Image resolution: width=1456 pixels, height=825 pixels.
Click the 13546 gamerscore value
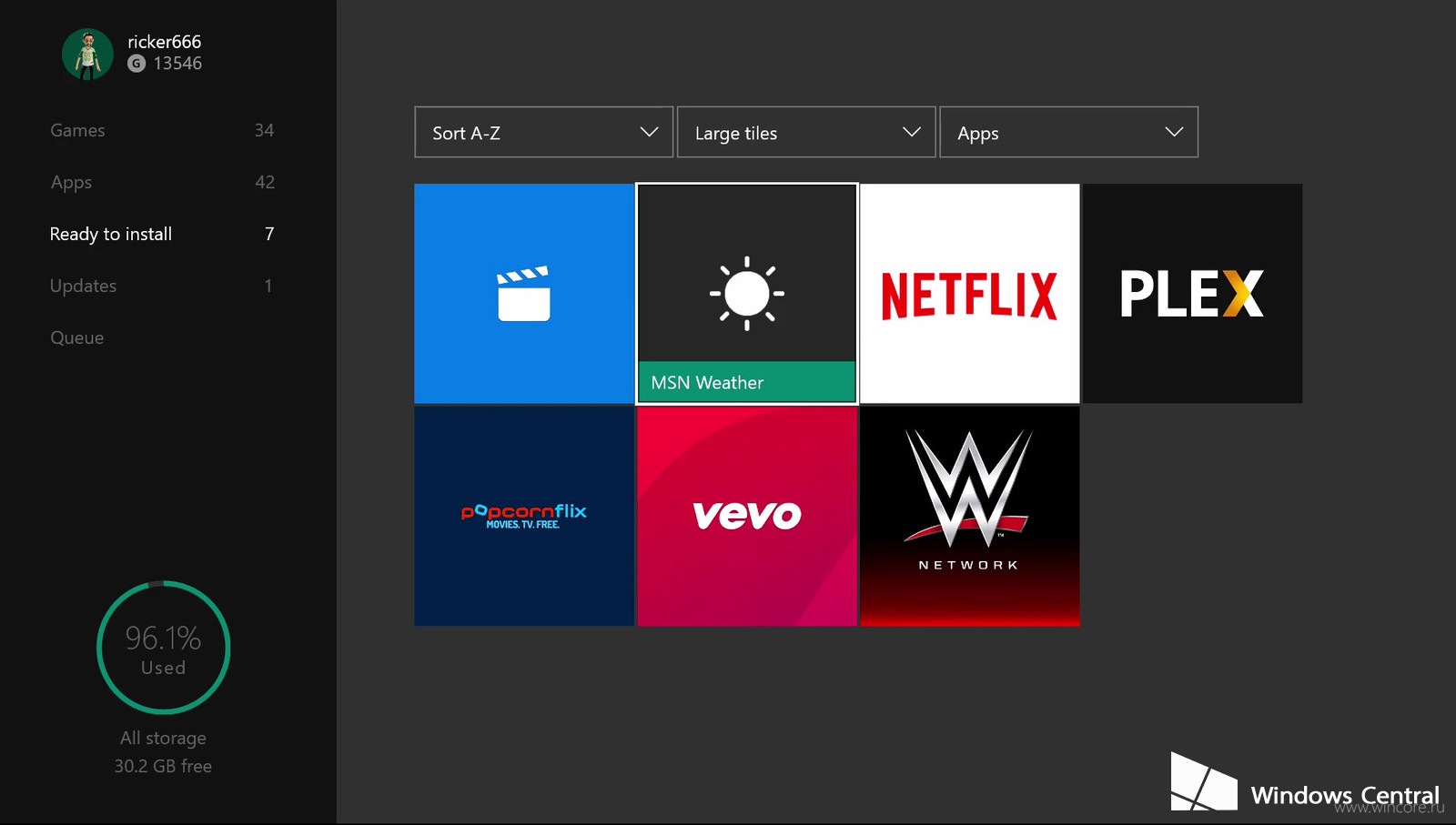click(x=177, y=64)
